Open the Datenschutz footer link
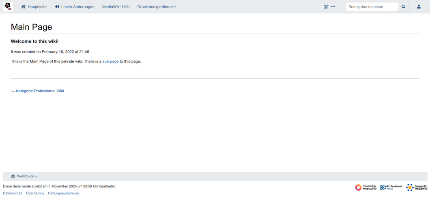The width and height of the screenshot is (430, 198). click(x=13, y=193)
